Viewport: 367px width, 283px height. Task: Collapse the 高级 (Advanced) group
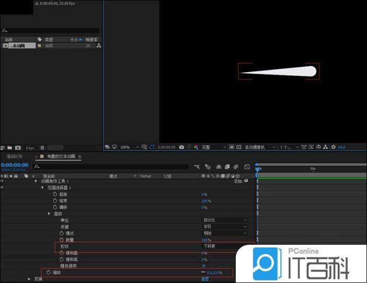[49, 213]
